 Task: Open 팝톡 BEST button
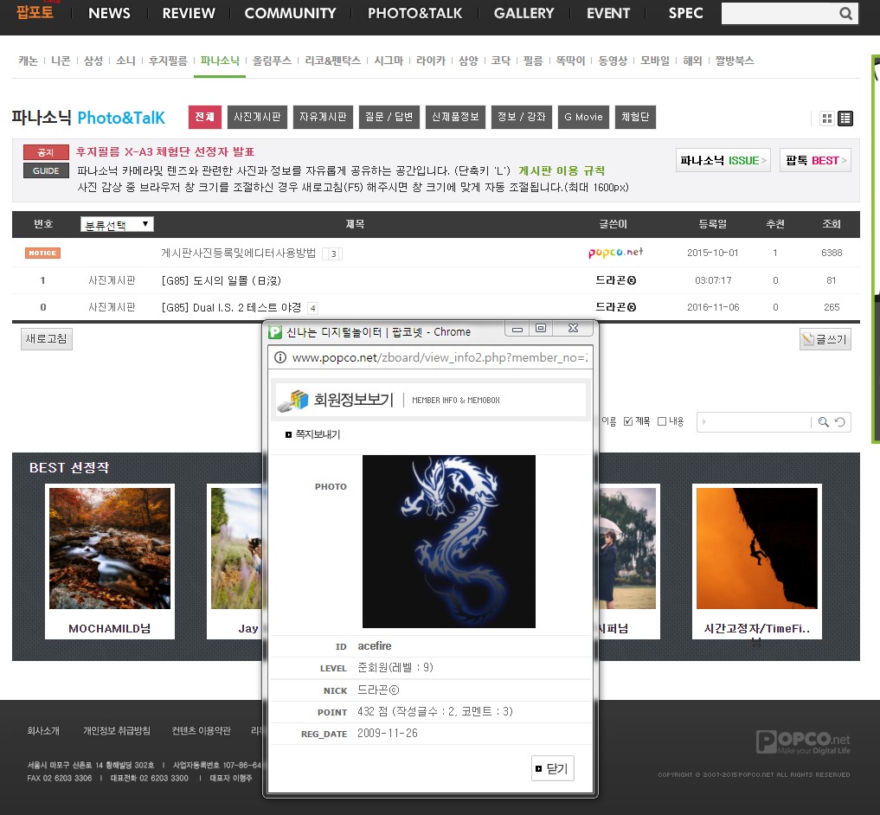pos(815,160)
